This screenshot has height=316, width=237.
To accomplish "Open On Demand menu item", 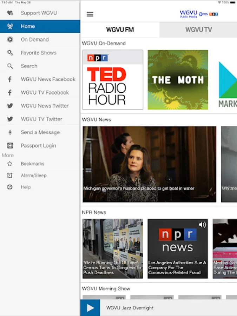I will (40, 39).
